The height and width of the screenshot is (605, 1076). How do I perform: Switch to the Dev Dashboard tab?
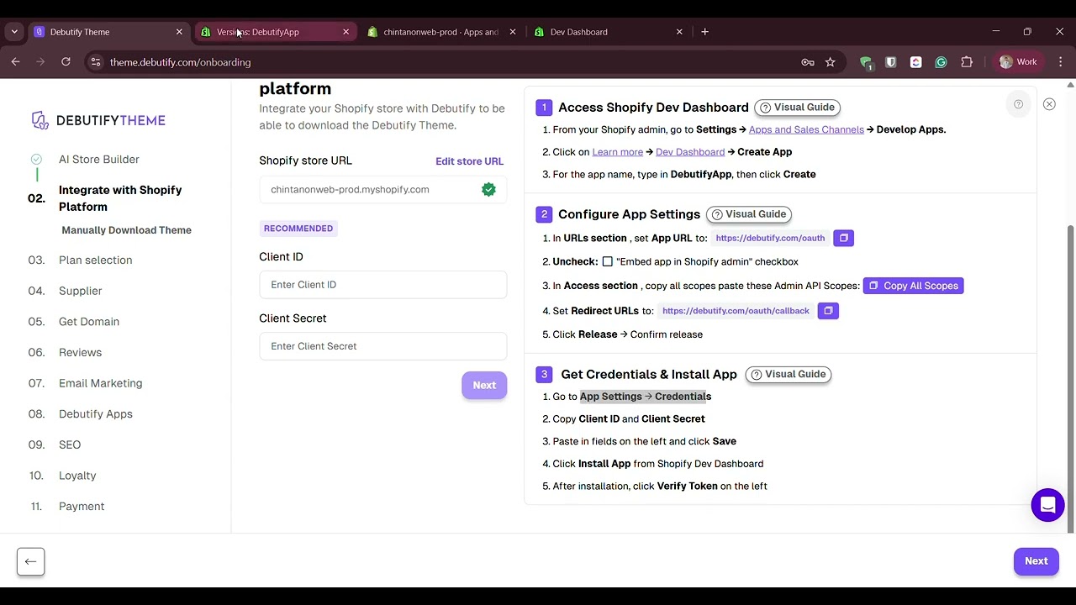tap(609, 32)
